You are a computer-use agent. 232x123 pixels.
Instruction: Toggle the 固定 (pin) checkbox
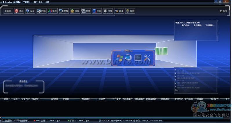221,11
